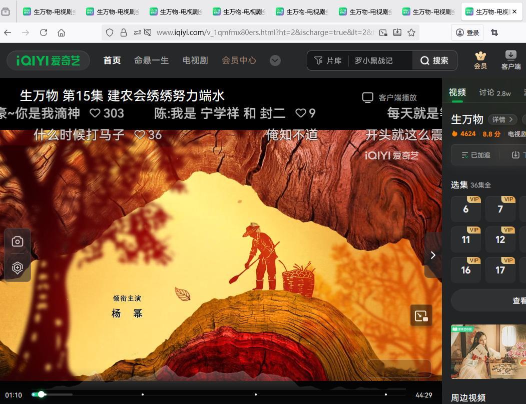Bookmark this page with star icon
The height and width of the screenshot is (404, 526).
coord(411,32)
